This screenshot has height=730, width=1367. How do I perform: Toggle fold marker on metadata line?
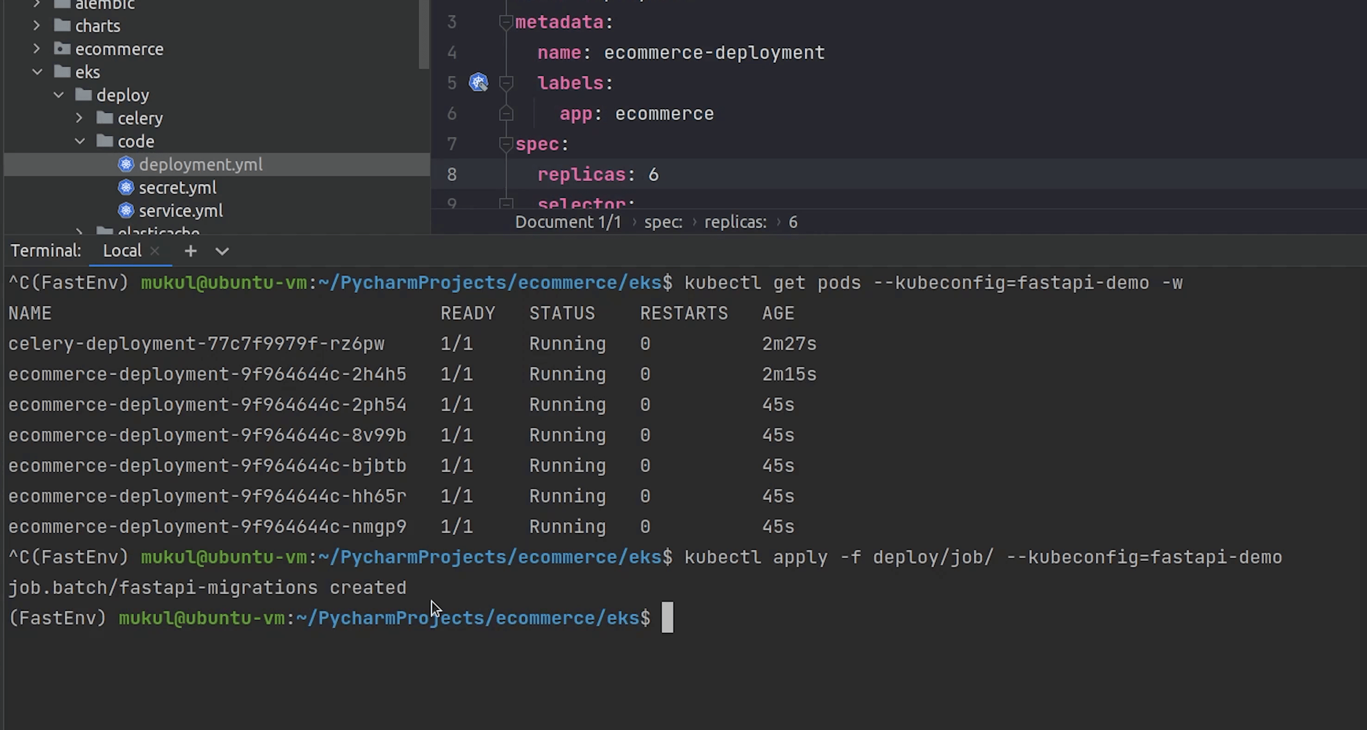coord(506,22)
